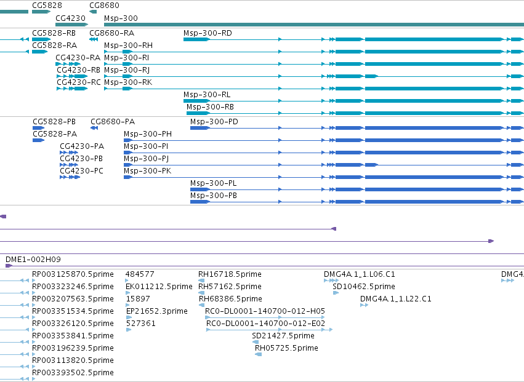Image resolution: width=524 pixels, height=382 pixels.
Task: Select the SD21427.5prime arrow glyph
Action: 256,342
